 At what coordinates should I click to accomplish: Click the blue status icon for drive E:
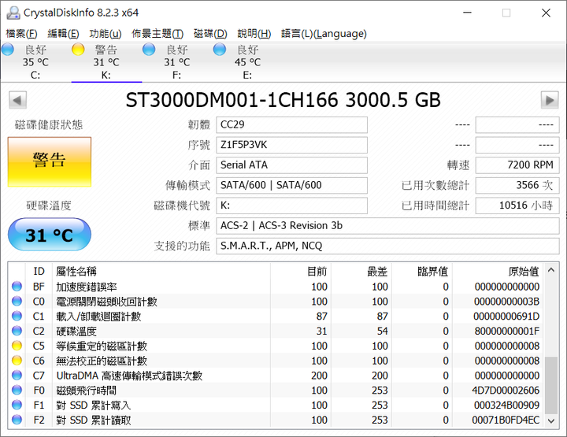pos(220,49)
